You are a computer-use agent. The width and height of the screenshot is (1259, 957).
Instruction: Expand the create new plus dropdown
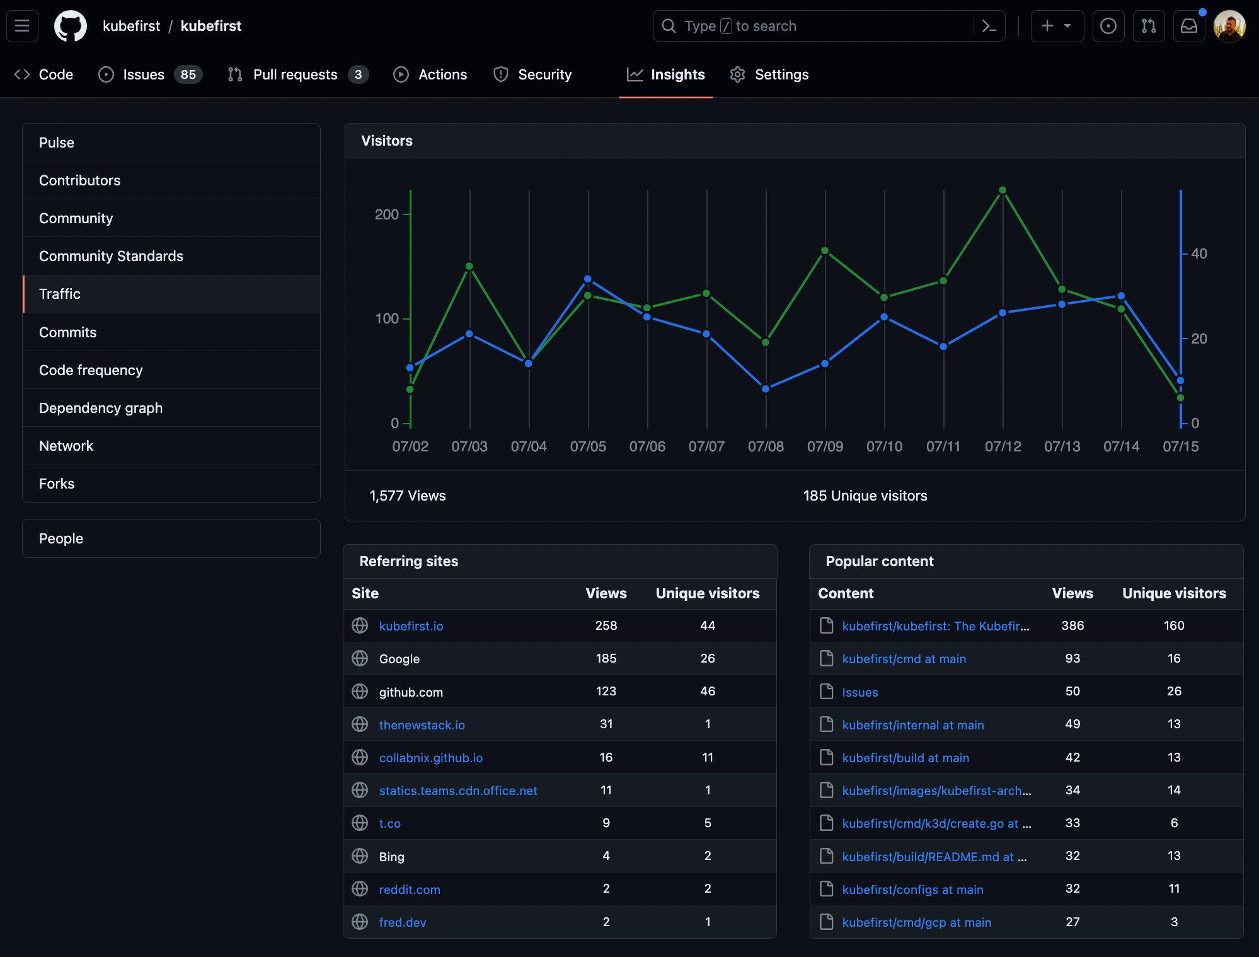tap(1057, 26)
